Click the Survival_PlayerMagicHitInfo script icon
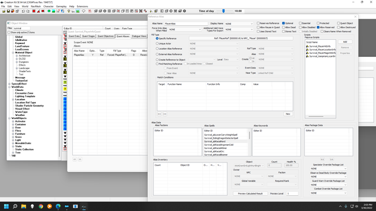Image resolution: width=376 pixels, height=211 pixels. [x=307, y=53]
